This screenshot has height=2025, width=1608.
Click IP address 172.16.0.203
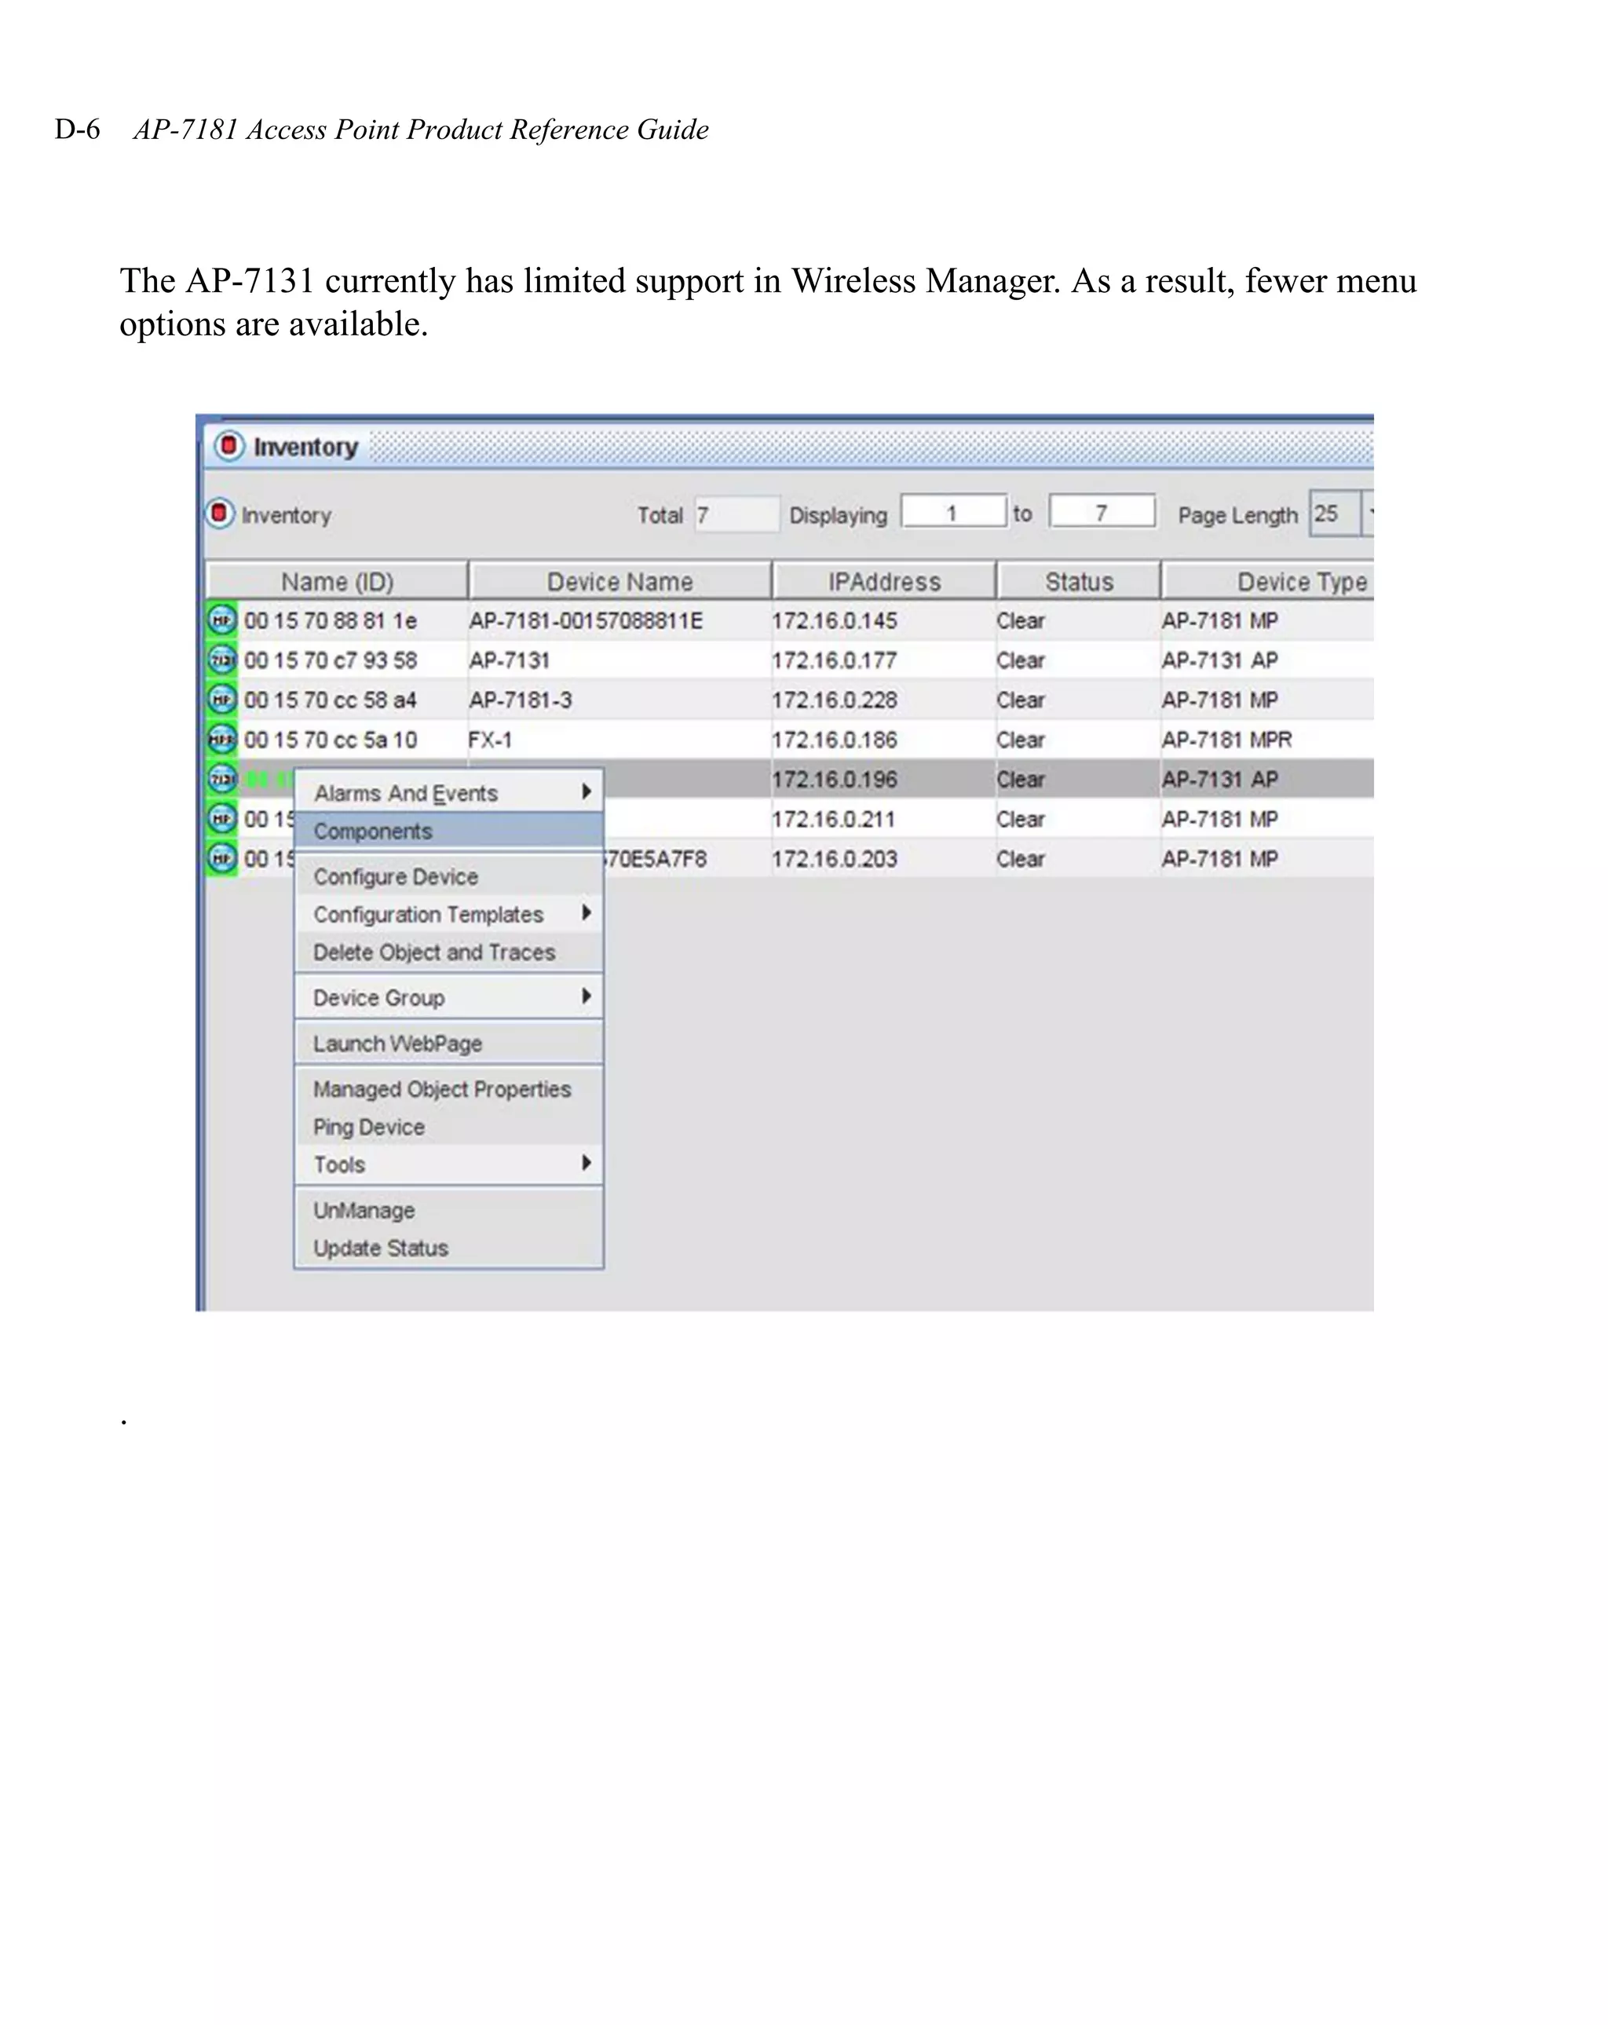pyautogui.click(x=834, y=858)
